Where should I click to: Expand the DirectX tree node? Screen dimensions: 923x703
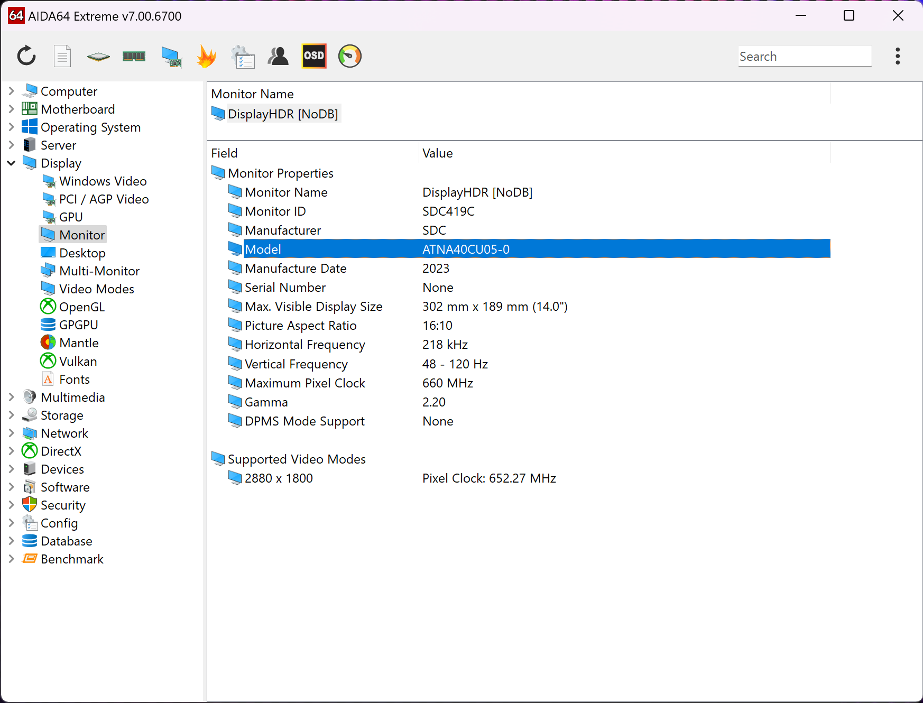point(11,451)
